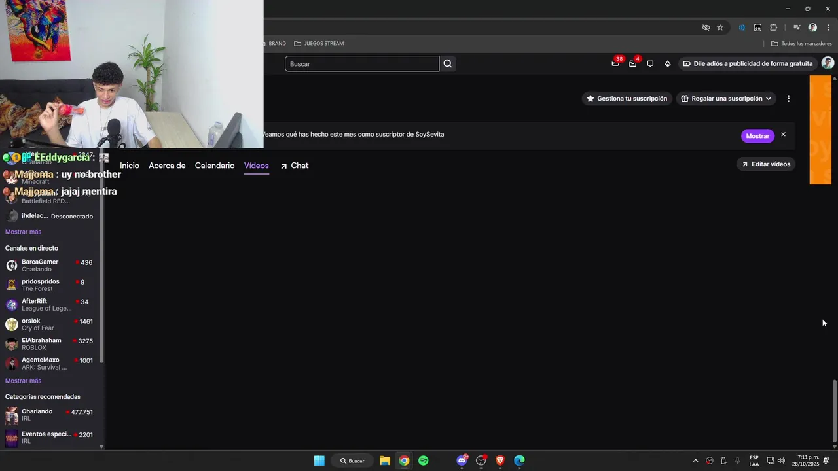The width and height of the screenshot is (838, 471).
Task: Click the Chrome icon in the taskbar
Action: coord(404,461)
